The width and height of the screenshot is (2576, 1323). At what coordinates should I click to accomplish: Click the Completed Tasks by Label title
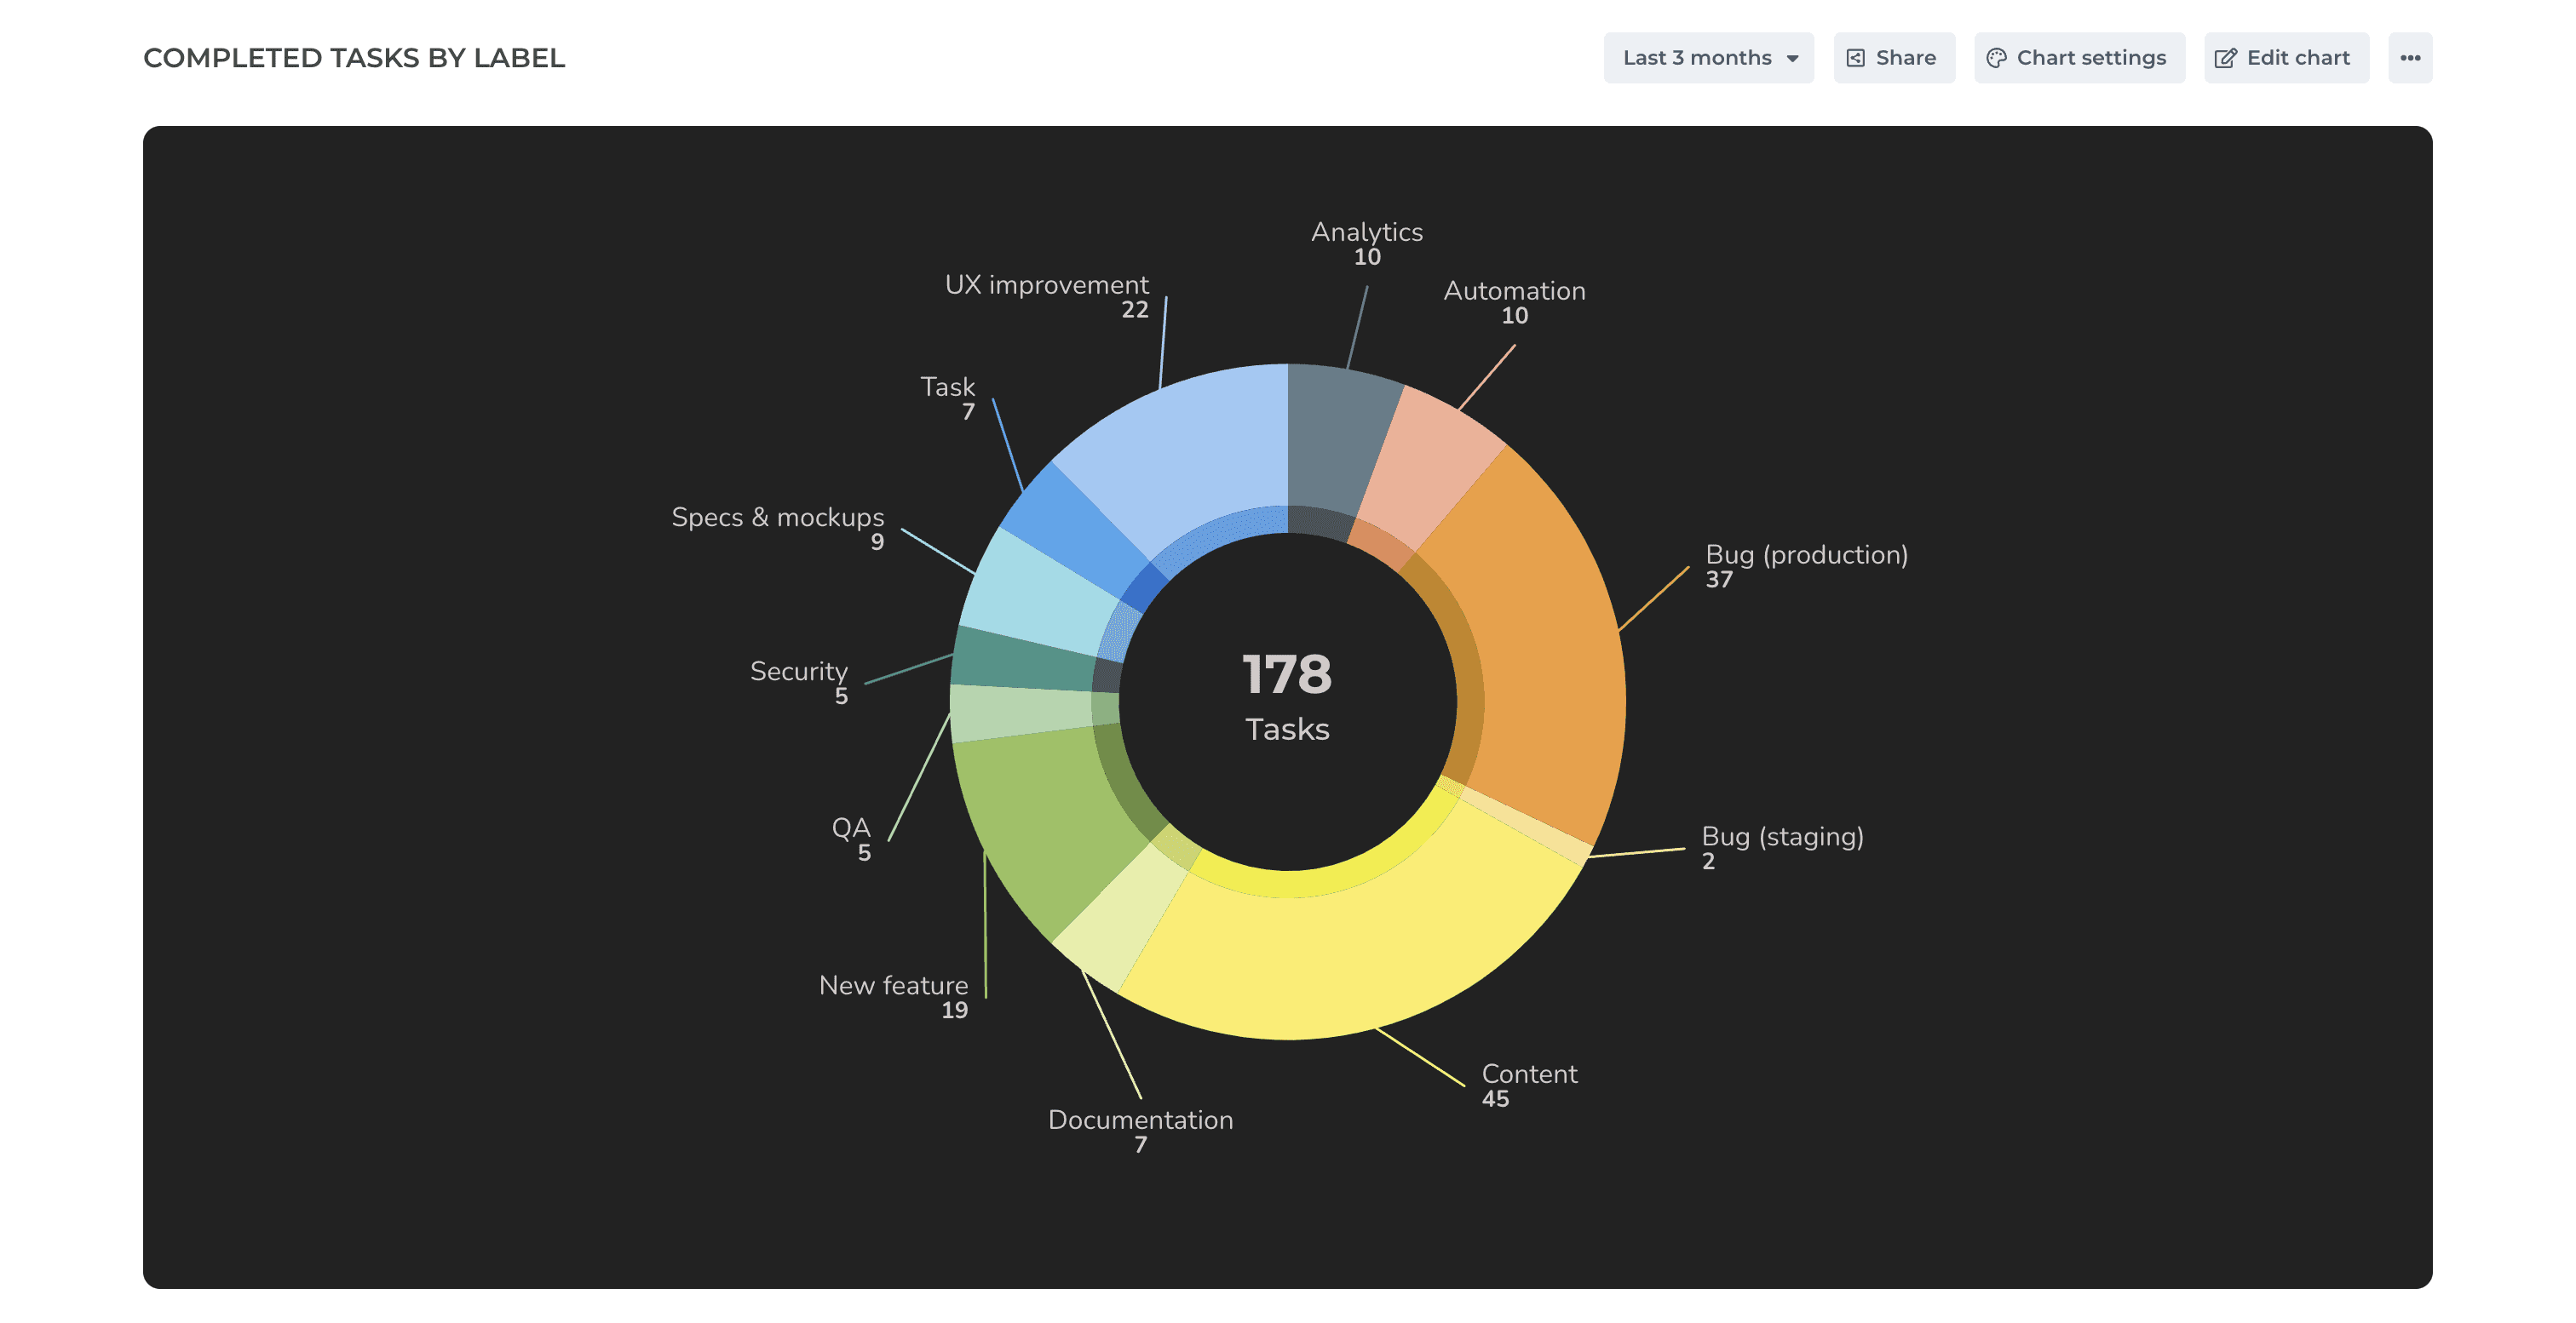tap(354, 58)
